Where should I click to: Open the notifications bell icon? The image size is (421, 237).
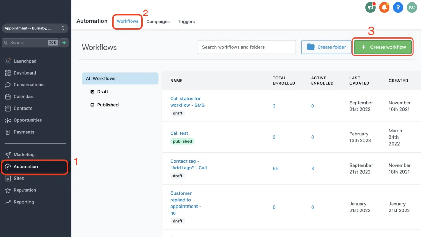tap(384, 7)
